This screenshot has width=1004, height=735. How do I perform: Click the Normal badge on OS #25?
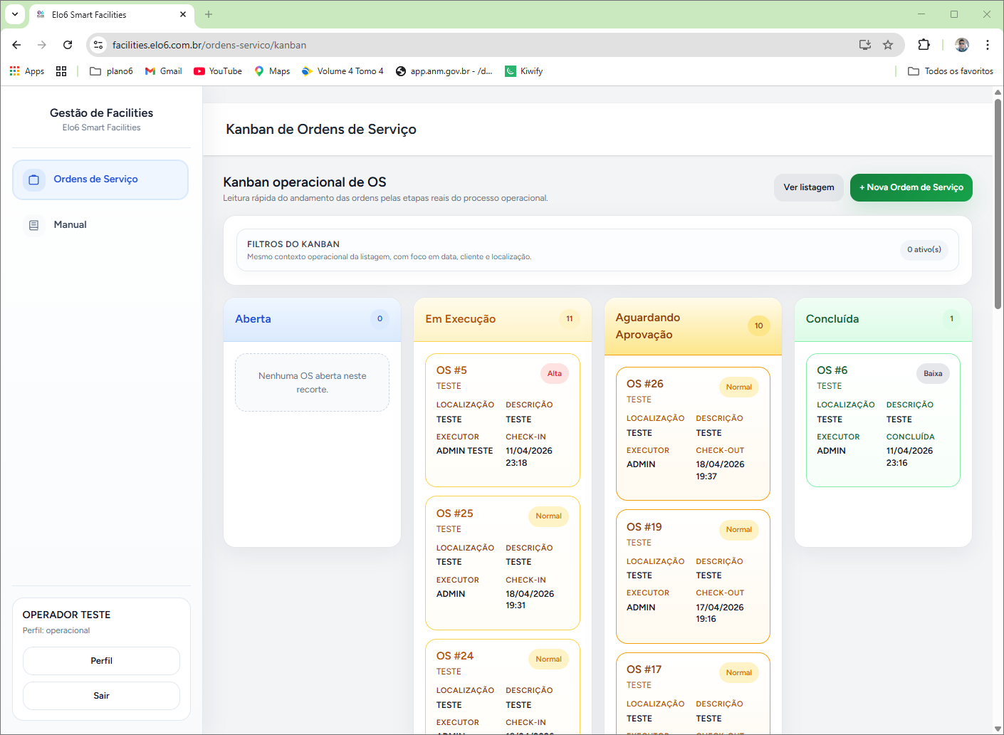[548, 516]
